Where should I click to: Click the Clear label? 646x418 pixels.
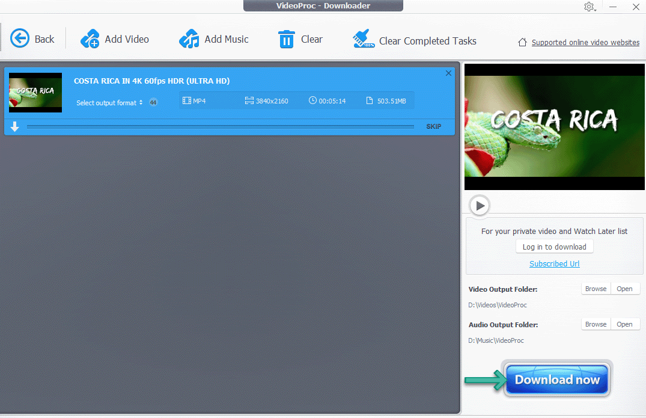tap(312, 39)
